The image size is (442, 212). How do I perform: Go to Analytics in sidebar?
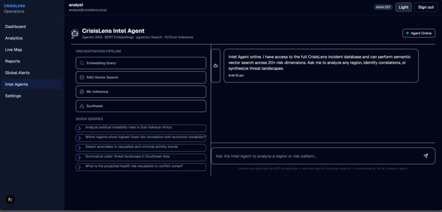coord(31,38)
